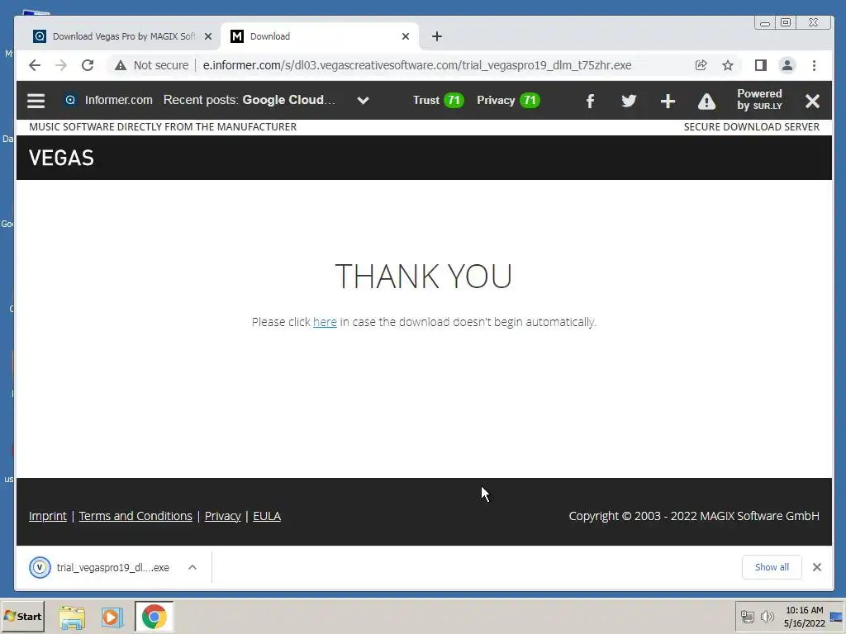Close the Download tab
Image resolution: width=846 pixels, height=634 pixels.
click(x=406, y=36)
